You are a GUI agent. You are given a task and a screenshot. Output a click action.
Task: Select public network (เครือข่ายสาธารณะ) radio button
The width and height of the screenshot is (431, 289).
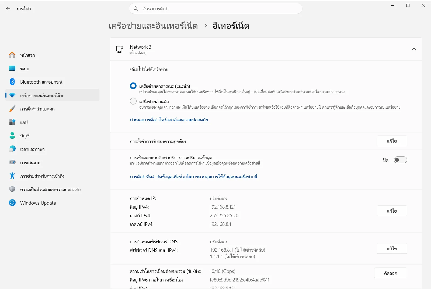coord(133,86)
